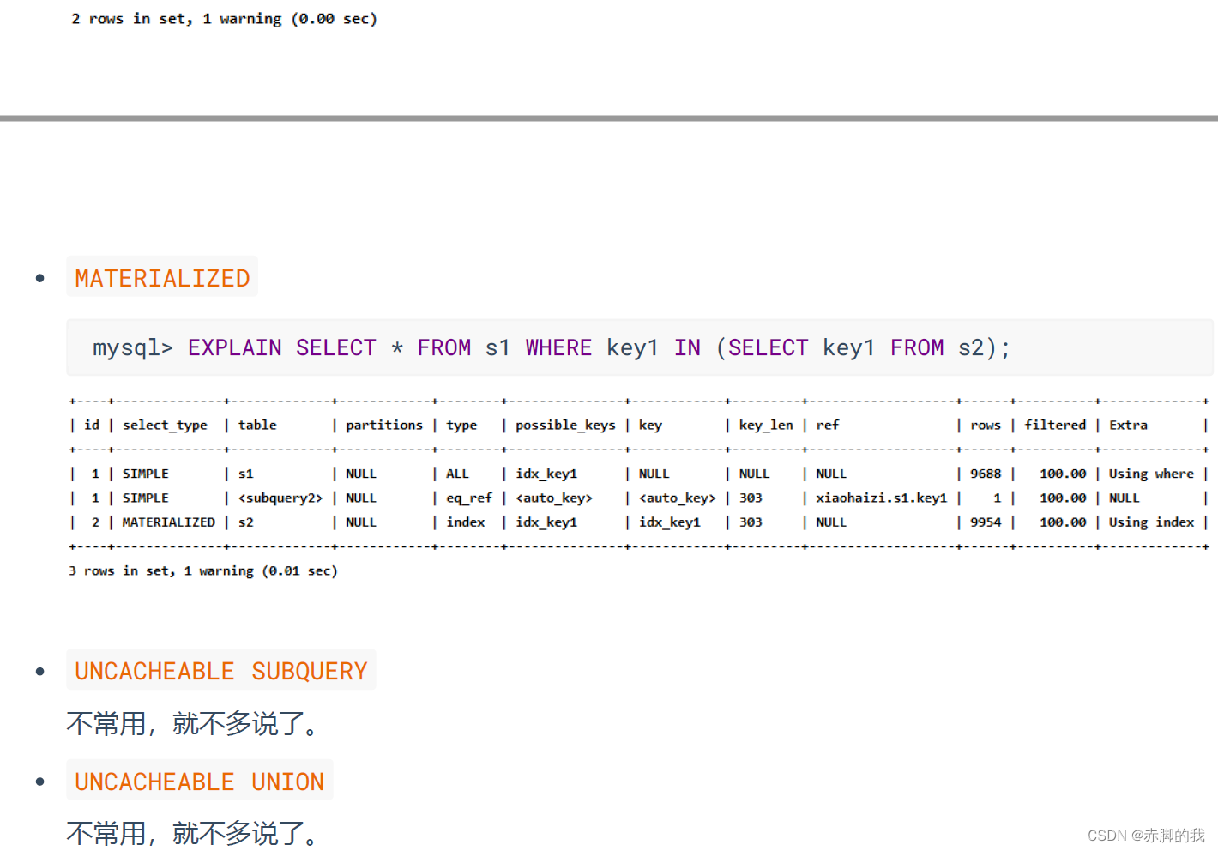Image resolution: width=1218 pixels, height=851 pixels.
Task: Click the idx_key1 possible_keys cell in s1 row
Action: (546, 474)
